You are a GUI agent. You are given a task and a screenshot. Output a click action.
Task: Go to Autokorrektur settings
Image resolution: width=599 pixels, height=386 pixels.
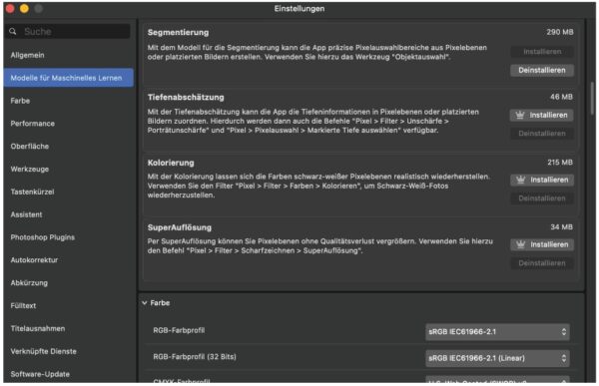point(34,260)
